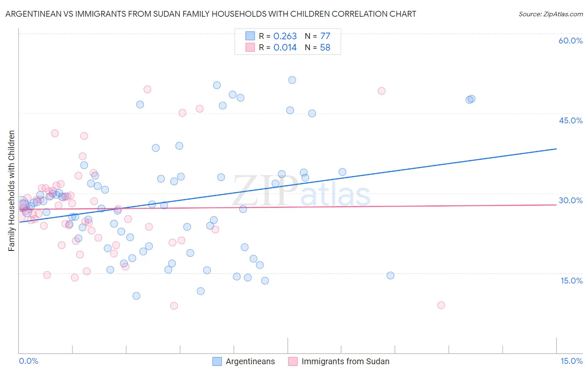This screenshot has height=373, width=588.
Task: Select the blue Argentineans swatch in the bottom legend
Action: [x=217, y=361]
